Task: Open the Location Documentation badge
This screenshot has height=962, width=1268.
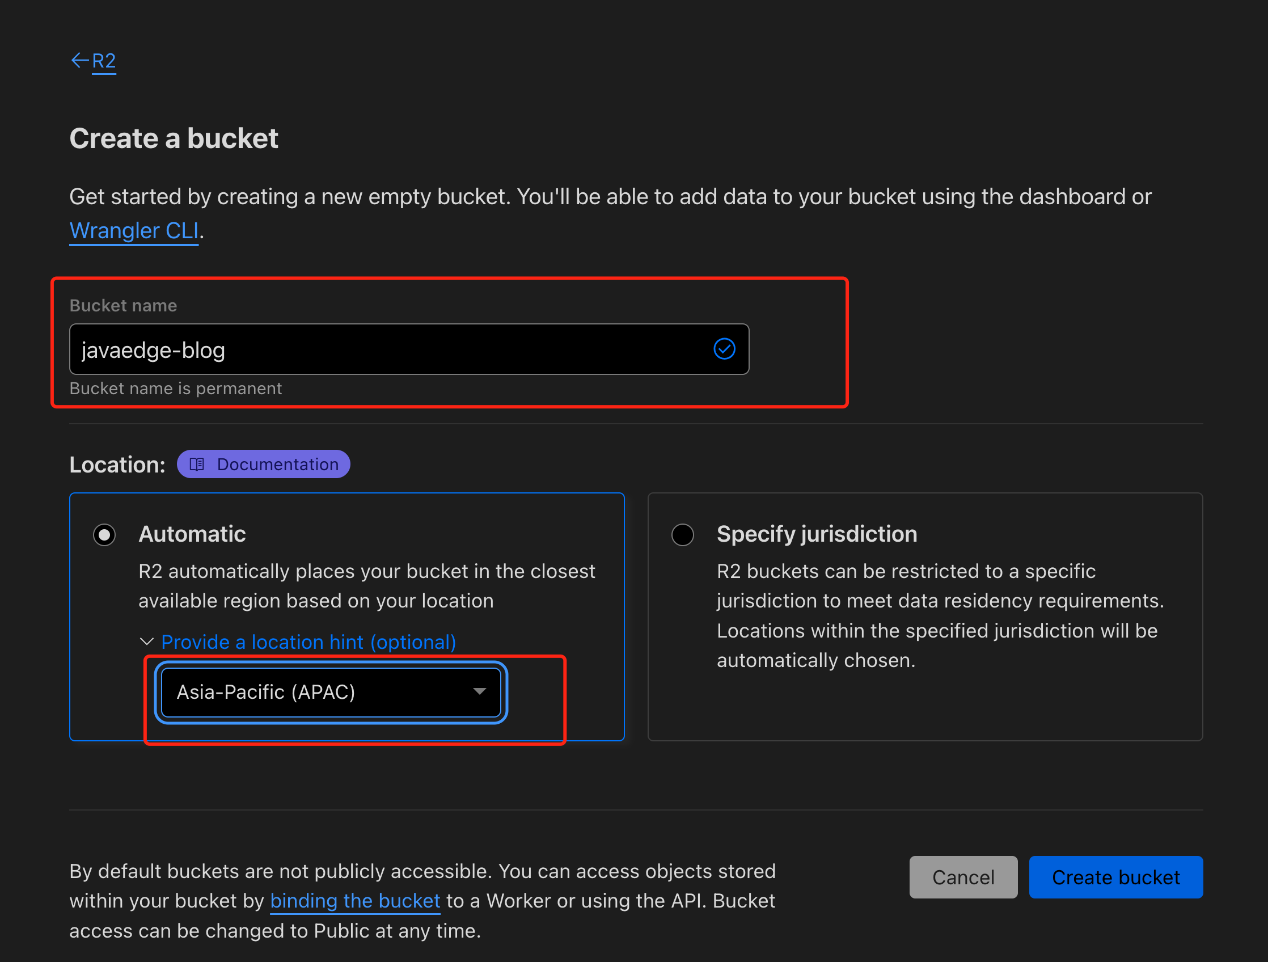Action: (263, 464)
